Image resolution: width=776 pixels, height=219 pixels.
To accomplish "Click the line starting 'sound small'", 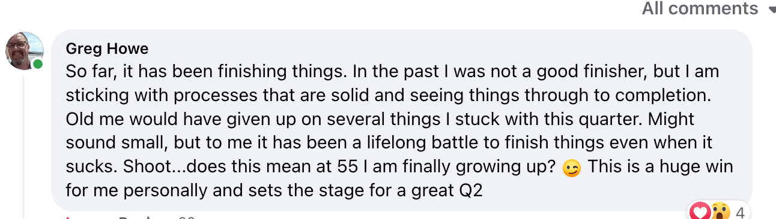I will tap(389, 143).
